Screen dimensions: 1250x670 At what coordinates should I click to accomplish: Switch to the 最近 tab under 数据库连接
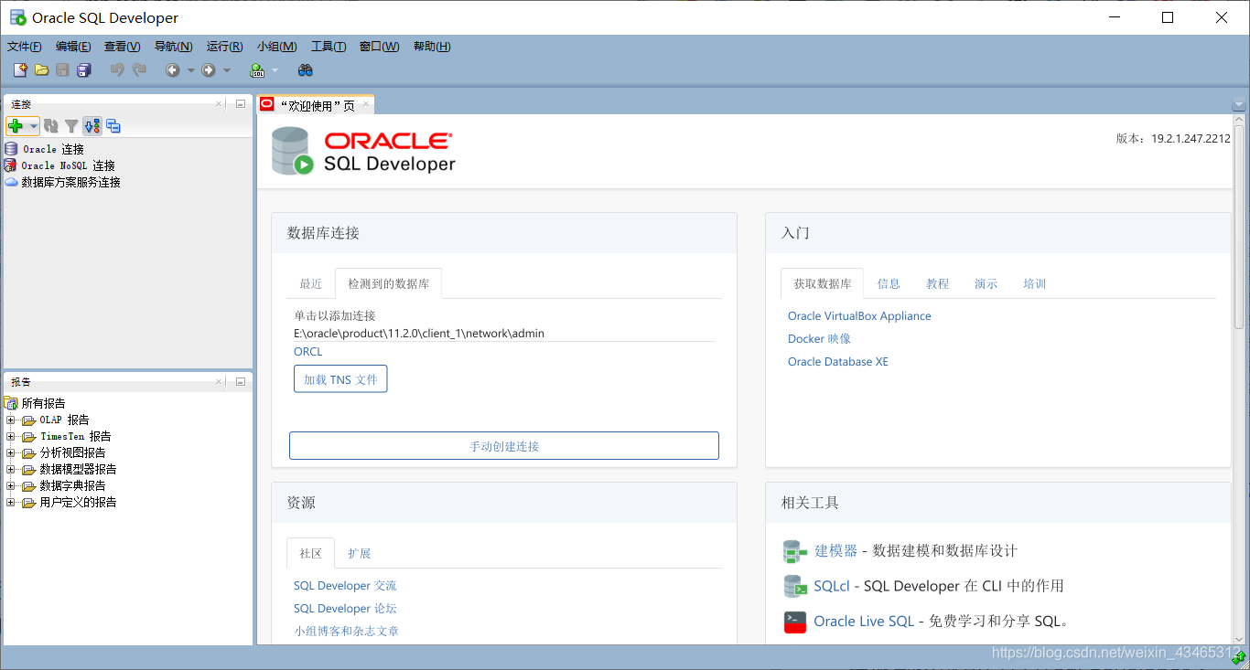click(310, 283)
